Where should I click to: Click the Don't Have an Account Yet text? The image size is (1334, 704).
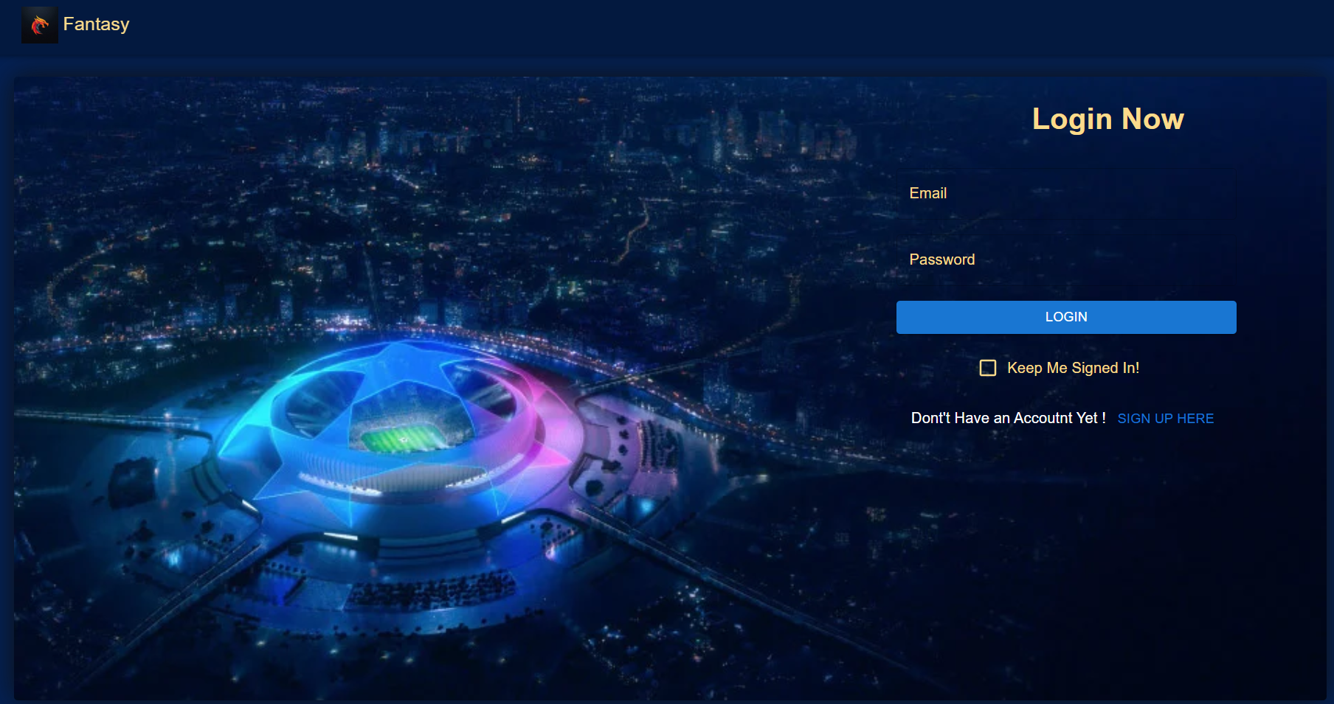click(1008, 418)
